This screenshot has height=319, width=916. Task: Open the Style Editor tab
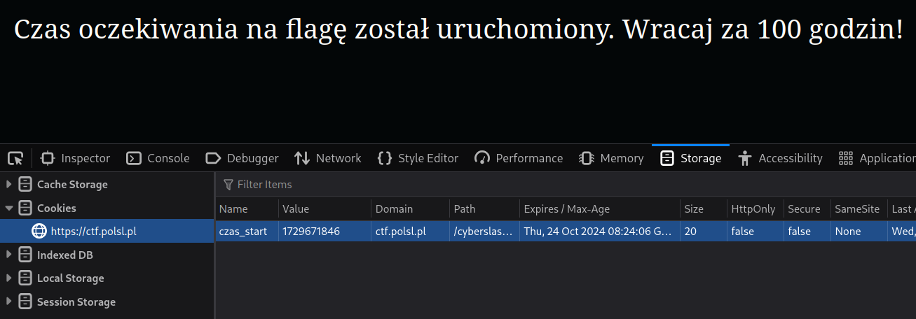[418, 158]
